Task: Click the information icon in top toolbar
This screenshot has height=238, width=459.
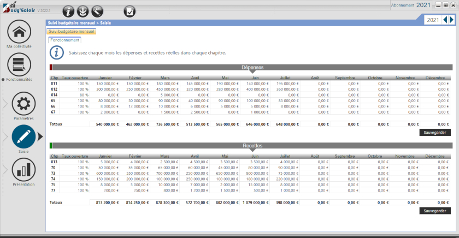Action: (x=68, y=11)
